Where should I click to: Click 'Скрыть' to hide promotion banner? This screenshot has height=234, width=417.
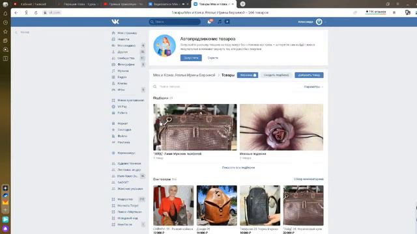pos(213,58)
